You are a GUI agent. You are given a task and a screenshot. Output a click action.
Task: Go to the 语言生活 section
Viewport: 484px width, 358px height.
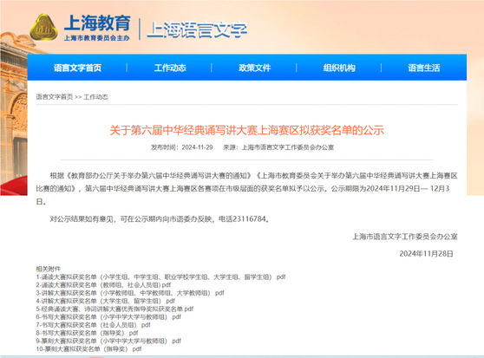[x=424, y=68]
